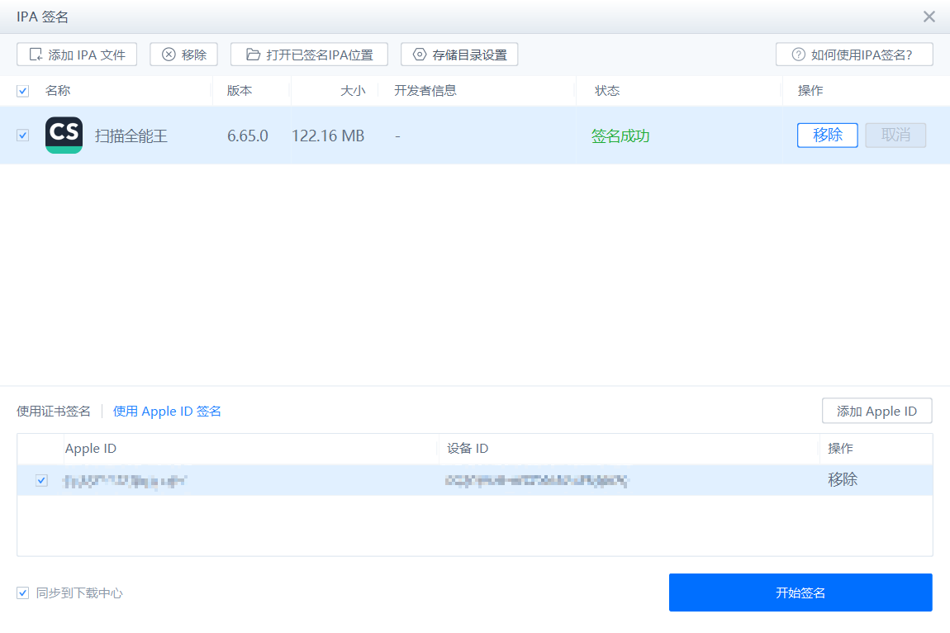Click the Add IPA file button

coord(77,55)
